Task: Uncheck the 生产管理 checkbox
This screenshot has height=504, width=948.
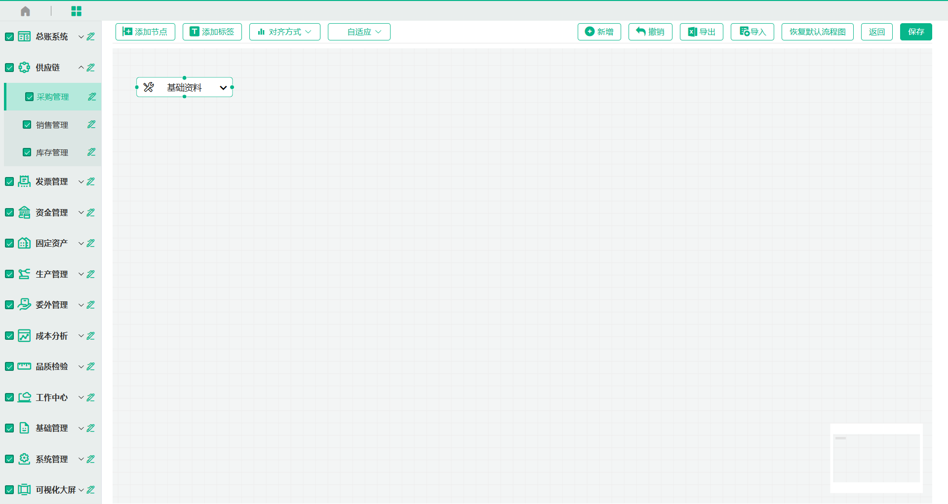Action: point(9,274)
